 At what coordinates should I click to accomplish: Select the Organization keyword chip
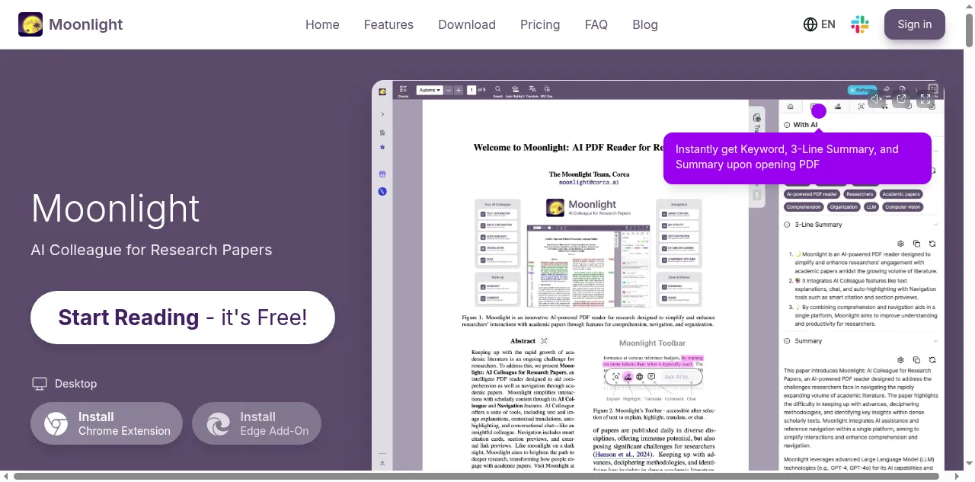click(844, 207)
